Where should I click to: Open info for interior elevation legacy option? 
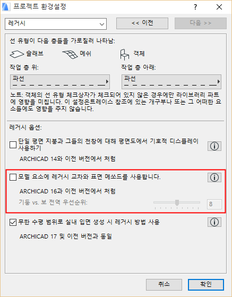tap(214, 222)
